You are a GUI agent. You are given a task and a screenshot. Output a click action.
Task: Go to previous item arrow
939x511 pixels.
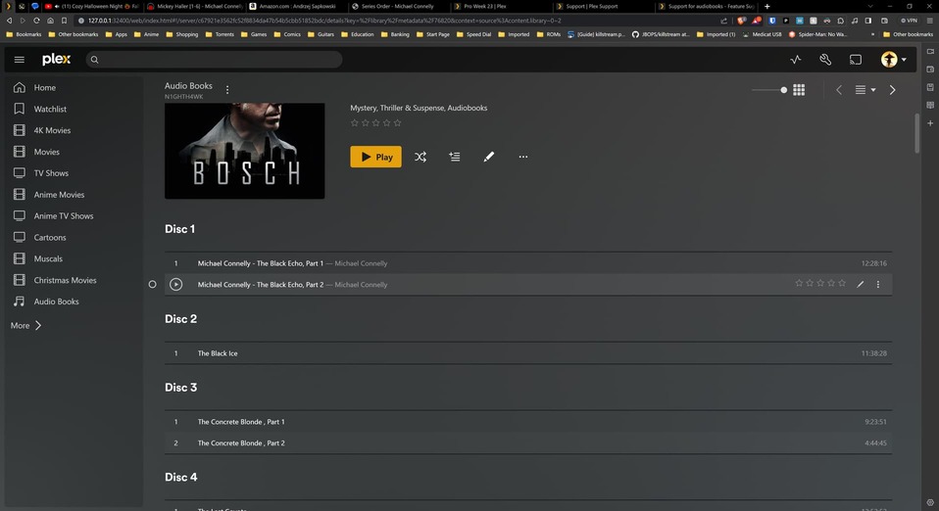(x=839, y=90)
